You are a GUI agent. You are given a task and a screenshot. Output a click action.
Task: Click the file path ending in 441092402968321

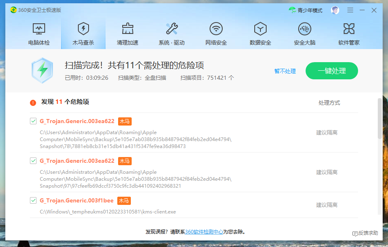[136, 179]
